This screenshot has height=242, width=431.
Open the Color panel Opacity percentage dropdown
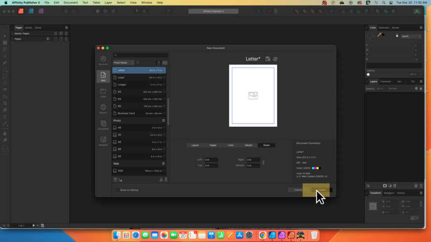421,74
